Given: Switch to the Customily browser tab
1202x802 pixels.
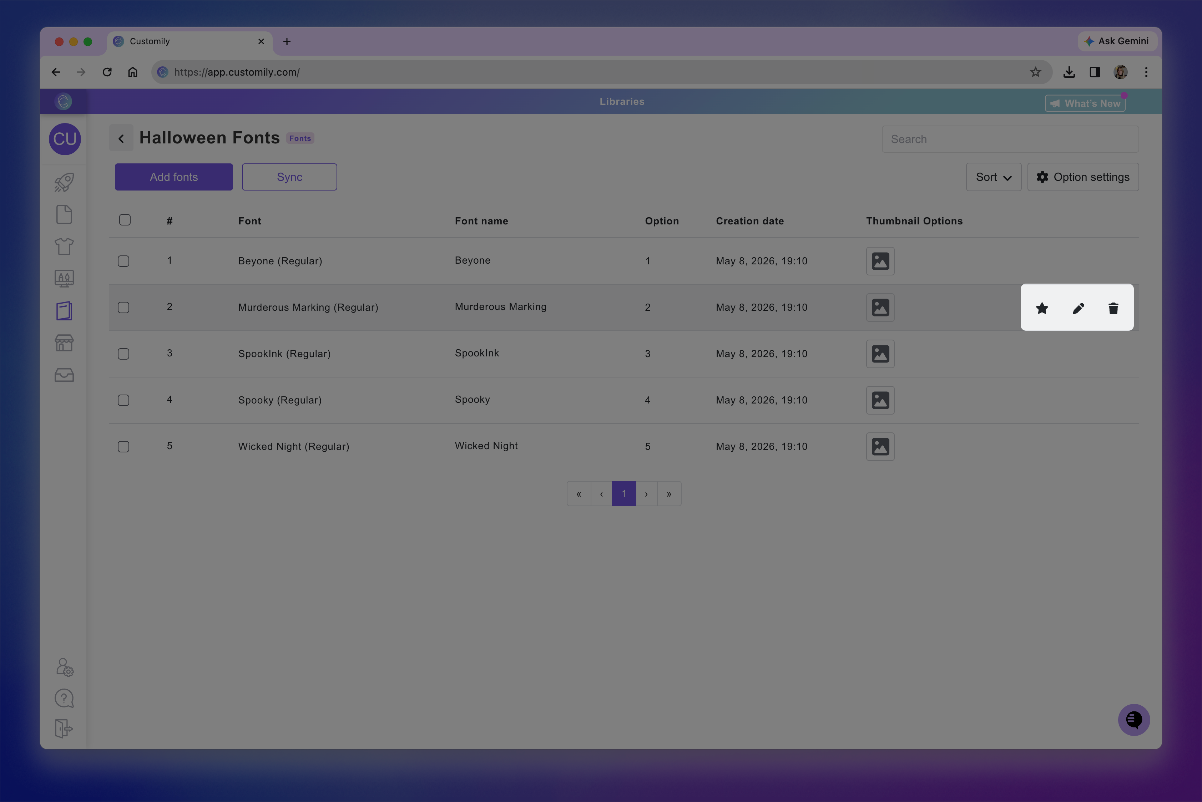Looking at the screenshot, I should [190, 41].
